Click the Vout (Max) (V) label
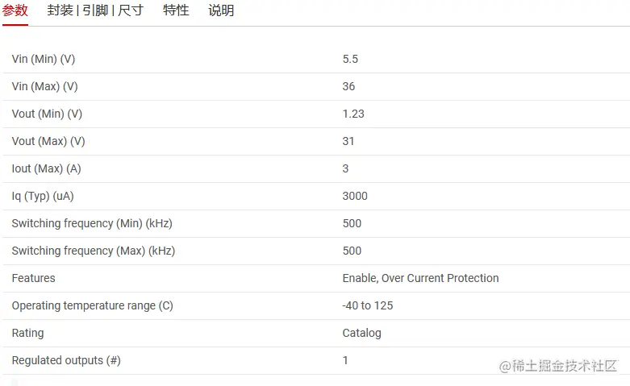The image size is (630, 386). (x=48, y=141)
